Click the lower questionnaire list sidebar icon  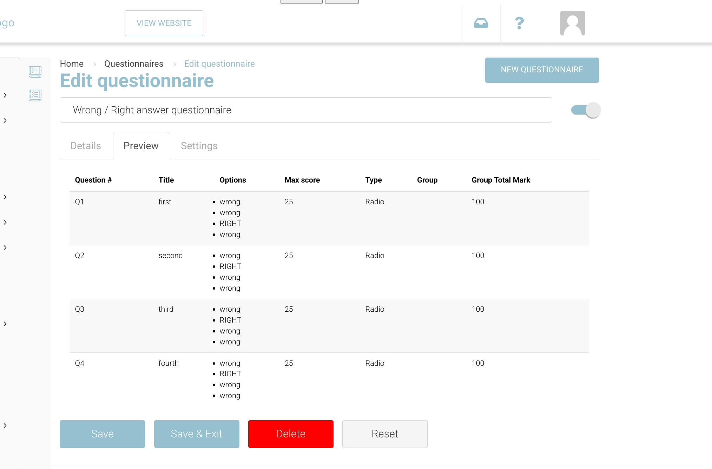(x=35, y=95)
